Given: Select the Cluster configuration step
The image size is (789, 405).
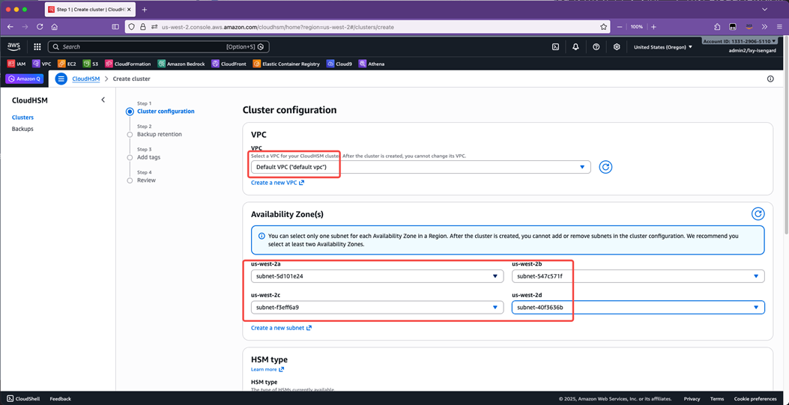Looking at the screenshot, I should click(x=166, y=112).
